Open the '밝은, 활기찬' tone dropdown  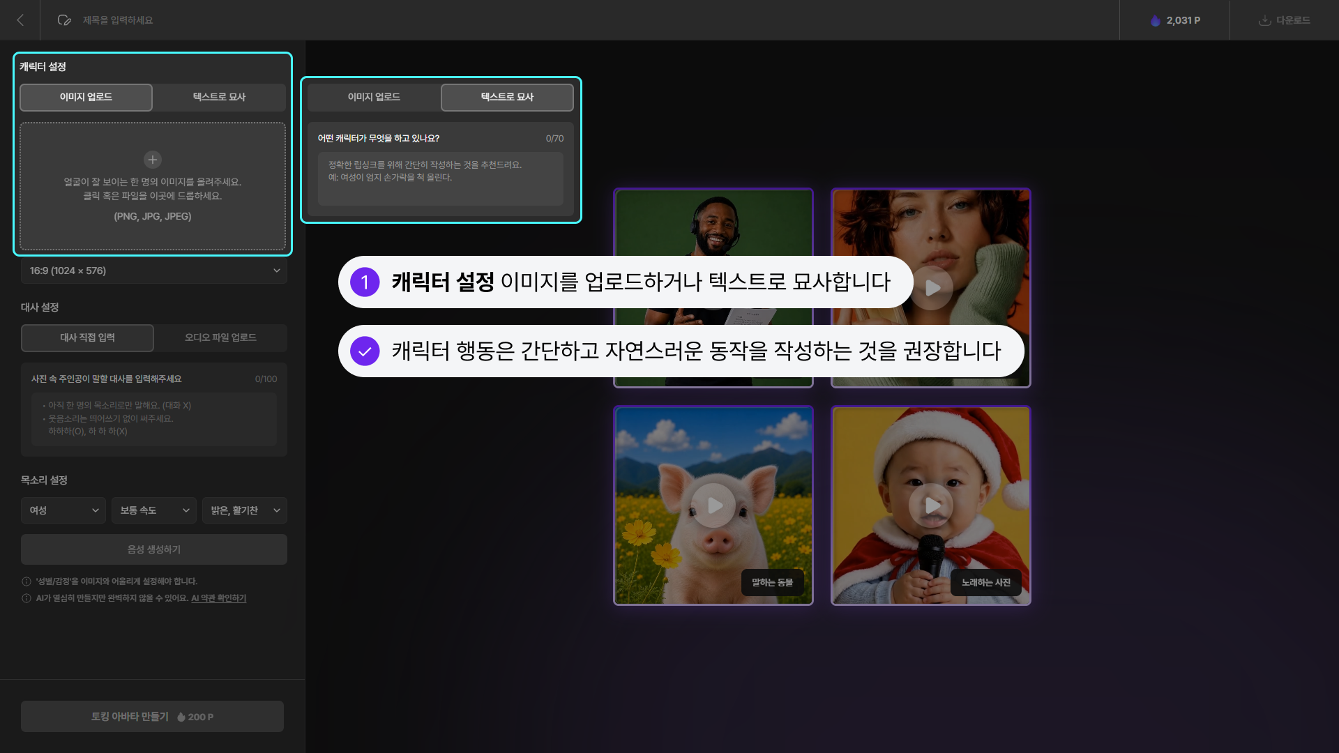[x=245, y=510]
